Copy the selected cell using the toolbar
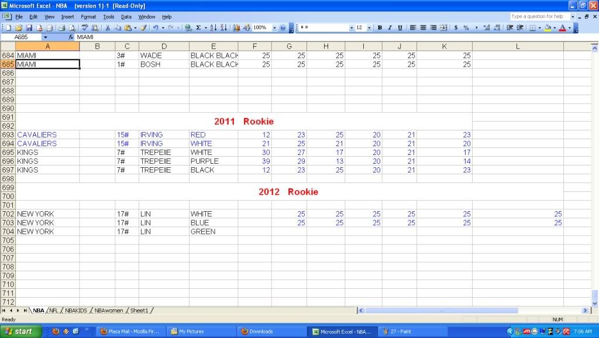599x338 pixels. click(118, 27)
